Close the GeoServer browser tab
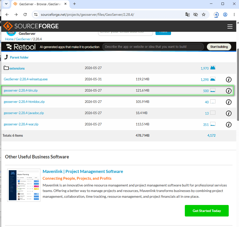The image size is (239, 227). pyautogui.click(x=65, y=4)
